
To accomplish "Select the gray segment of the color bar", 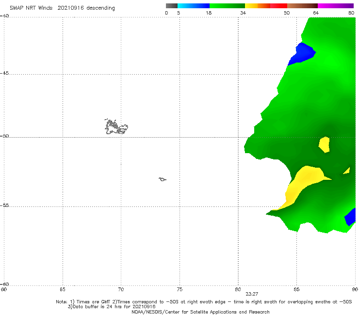I will pos(172,6).
